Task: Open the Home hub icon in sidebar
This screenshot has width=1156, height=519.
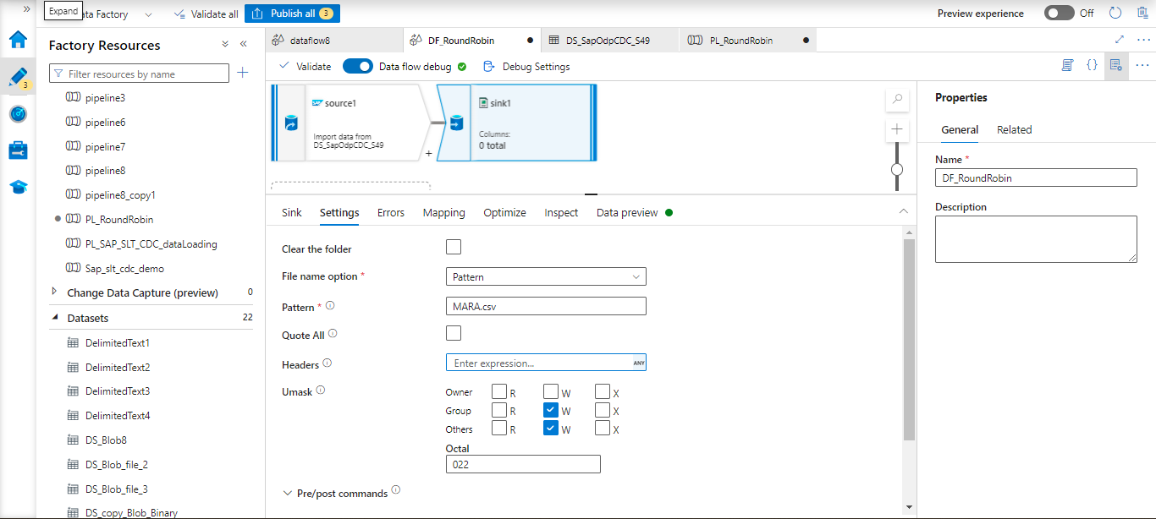Action: click(x=18, y=40)
